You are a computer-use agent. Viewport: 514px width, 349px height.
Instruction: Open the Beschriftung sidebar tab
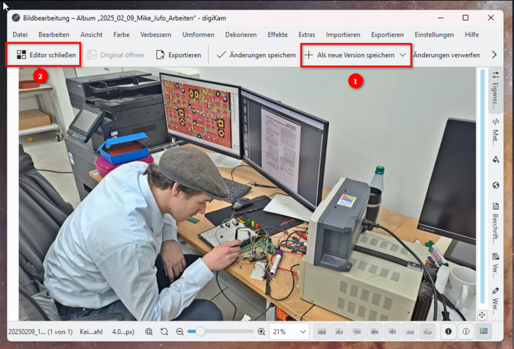coord(495,224)
